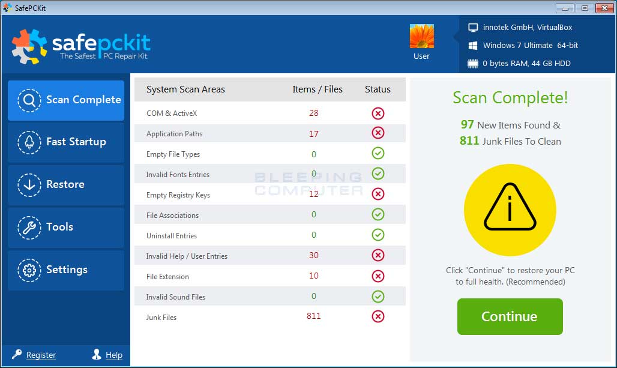Click the red X status for COM & ActiveX

click(378, 113)
